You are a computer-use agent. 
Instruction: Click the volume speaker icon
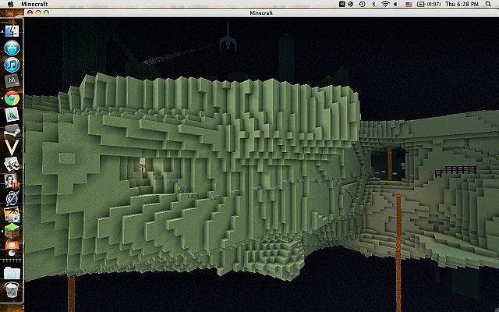click(397, 5)
